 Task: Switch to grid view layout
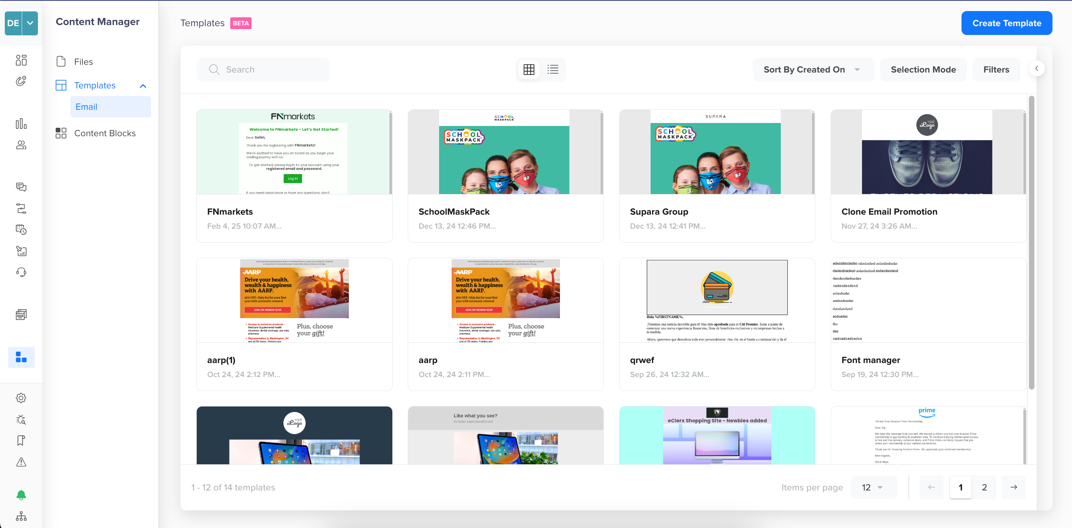click(529, 70)
